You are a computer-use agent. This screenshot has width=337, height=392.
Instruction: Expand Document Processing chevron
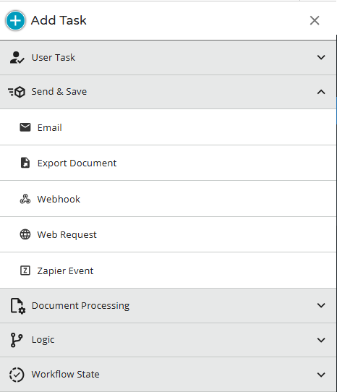tap(321, 305)
